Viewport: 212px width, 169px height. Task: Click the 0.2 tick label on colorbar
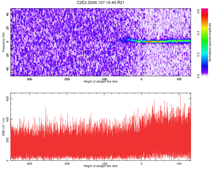198,54
